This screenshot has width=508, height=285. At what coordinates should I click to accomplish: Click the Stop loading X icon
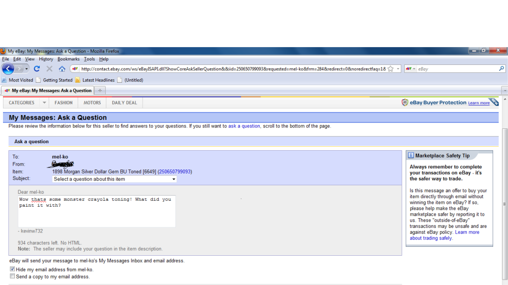tap(49, 68)
